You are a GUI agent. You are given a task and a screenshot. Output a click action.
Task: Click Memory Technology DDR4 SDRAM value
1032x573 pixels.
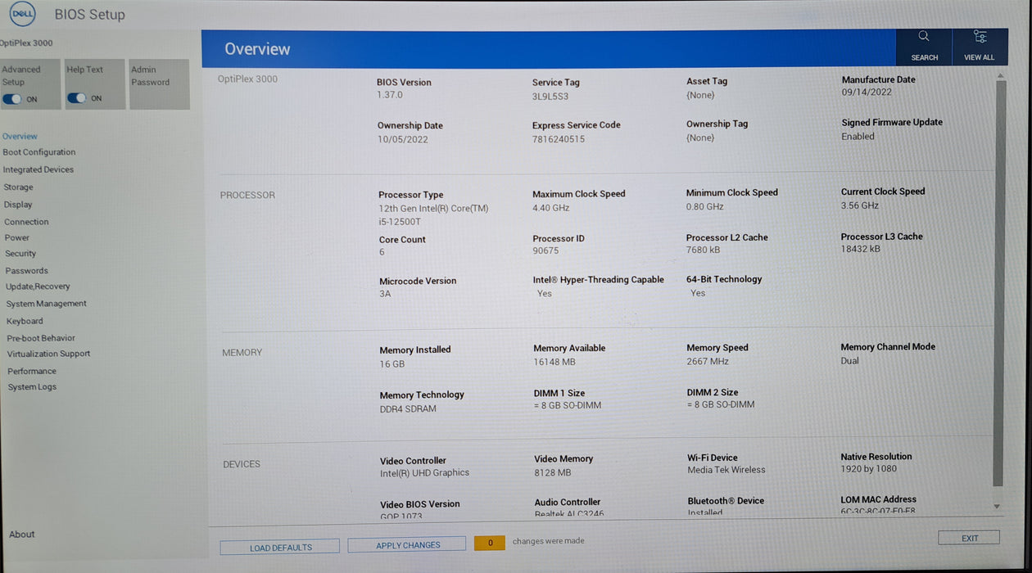click(x=408, y=409)
